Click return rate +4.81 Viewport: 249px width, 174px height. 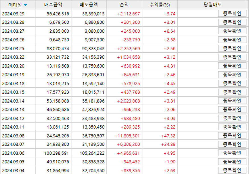pos(170,66)
